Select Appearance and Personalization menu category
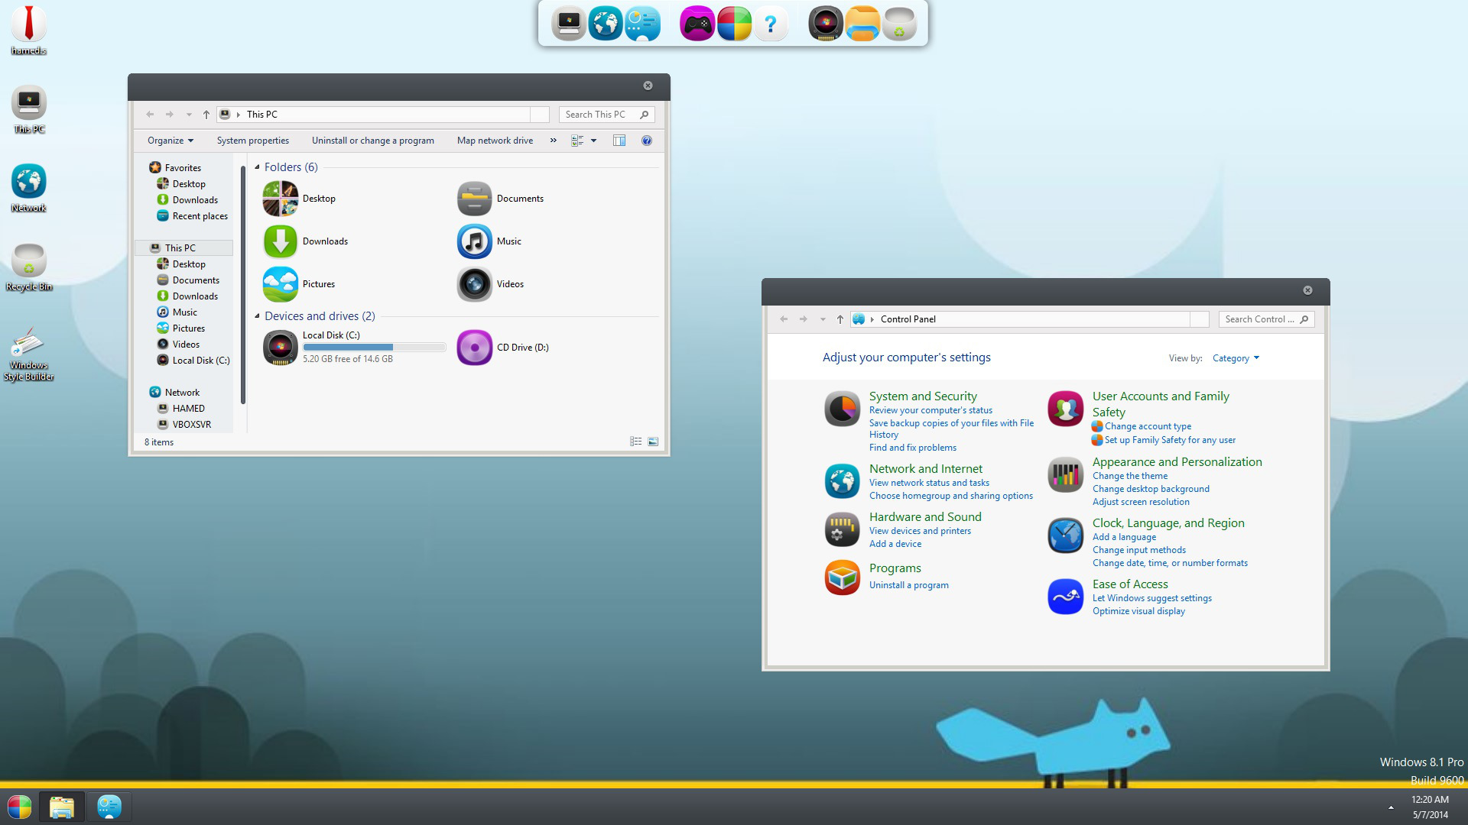1468x825 pixels. [1177, 461]
